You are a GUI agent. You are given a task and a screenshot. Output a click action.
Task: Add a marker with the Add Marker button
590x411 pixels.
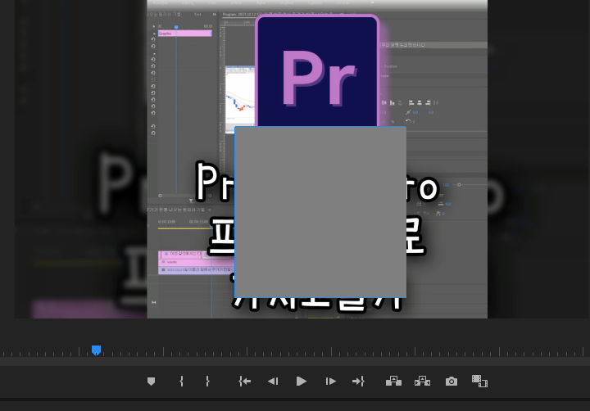point(151,382)
